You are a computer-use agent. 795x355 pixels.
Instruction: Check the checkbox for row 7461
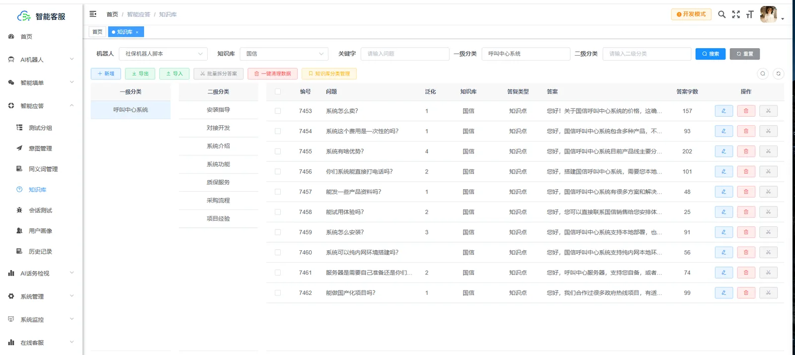pyautogui.click(x=278, y=273)
